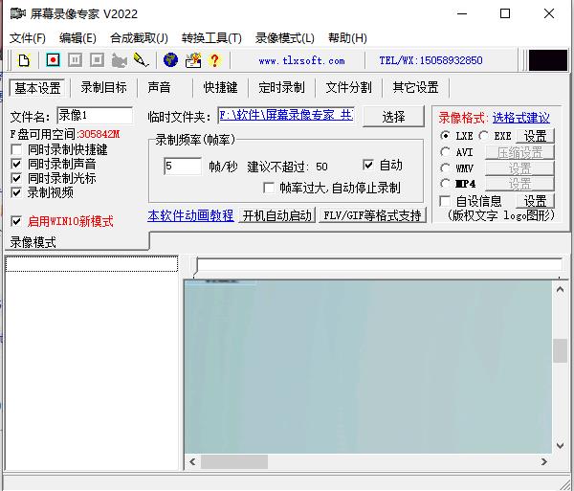Click the camera toolbar icon
Screen dimensions: 574x491
(119, 60)
